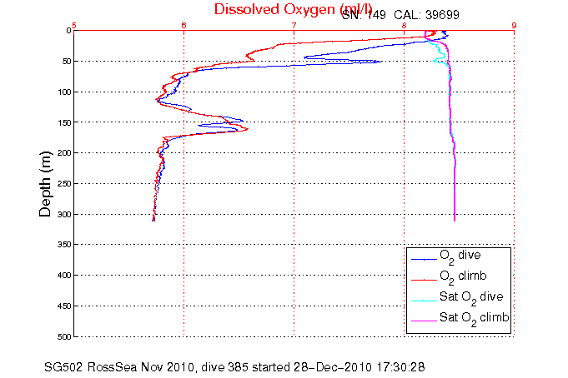Image resolution: width=568 pixels, height=378 pixels.
Task: Click the blue line sample in legend
Action: 425,259
